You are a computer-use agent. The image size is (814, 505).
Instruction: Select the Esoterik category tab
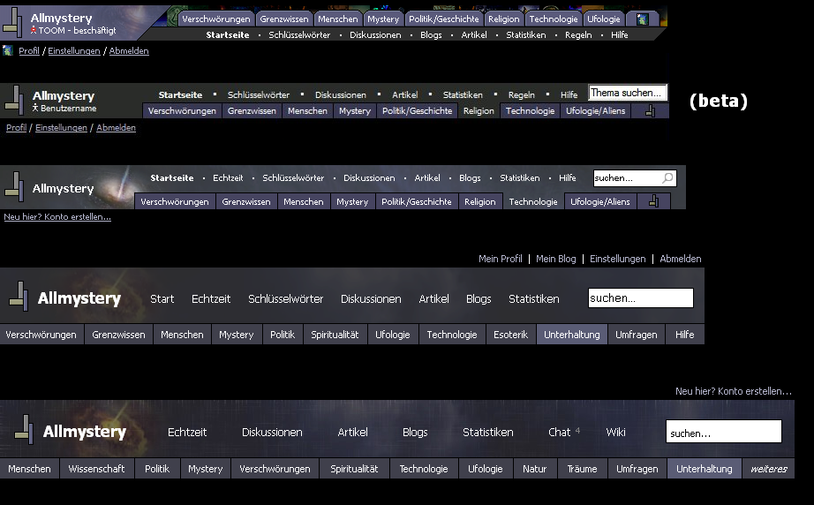[510, 335]
